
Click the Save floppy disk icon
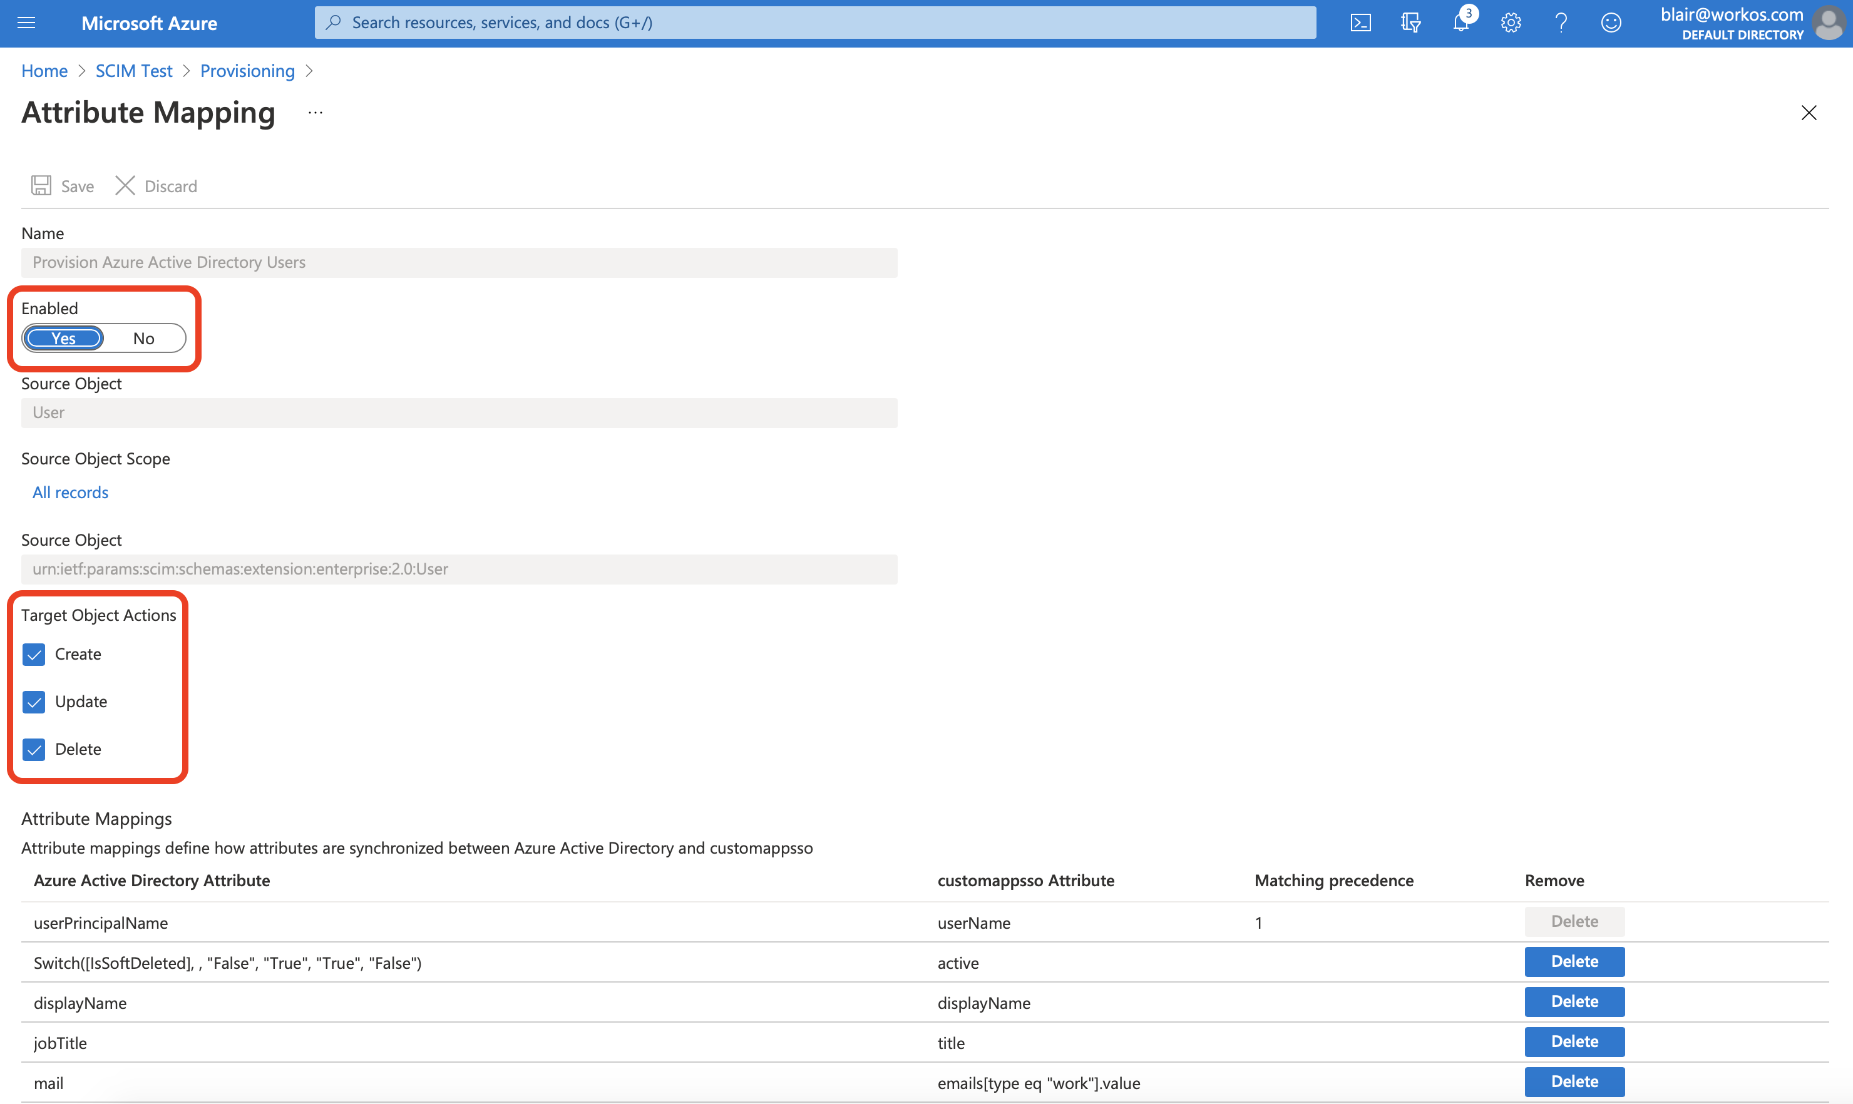tap(41, 185)
